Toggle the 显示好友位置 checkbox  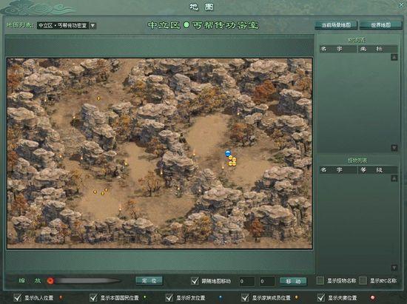click(169, 298)
